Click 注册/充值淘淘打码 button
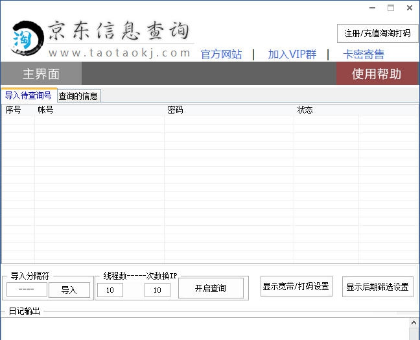 coord(377,33)
